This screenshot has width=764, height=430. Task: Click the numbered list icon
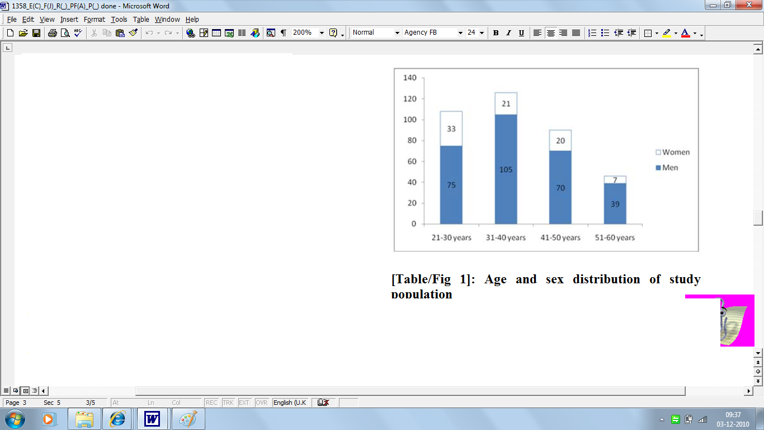(x=592, y=33)
